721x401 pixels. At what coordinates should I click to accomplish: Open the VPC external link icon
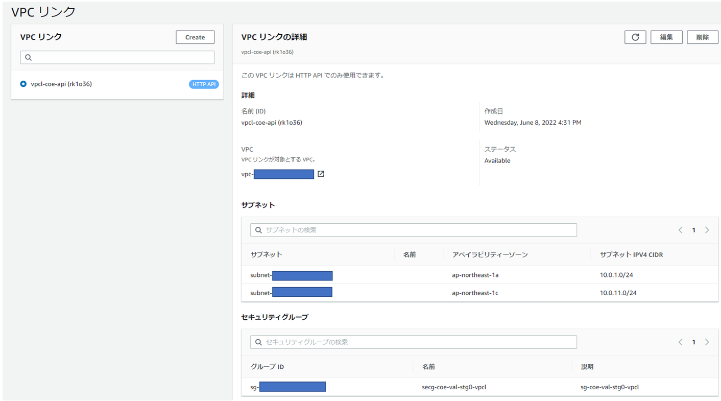click(321, 174)
